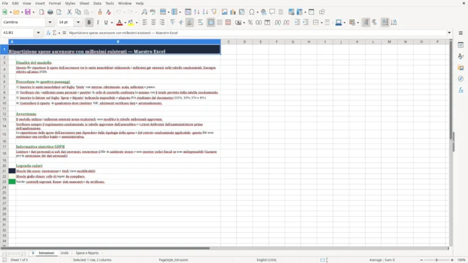Open the Data menu
This screenshot has width=468, height=263.
(97, 3)
